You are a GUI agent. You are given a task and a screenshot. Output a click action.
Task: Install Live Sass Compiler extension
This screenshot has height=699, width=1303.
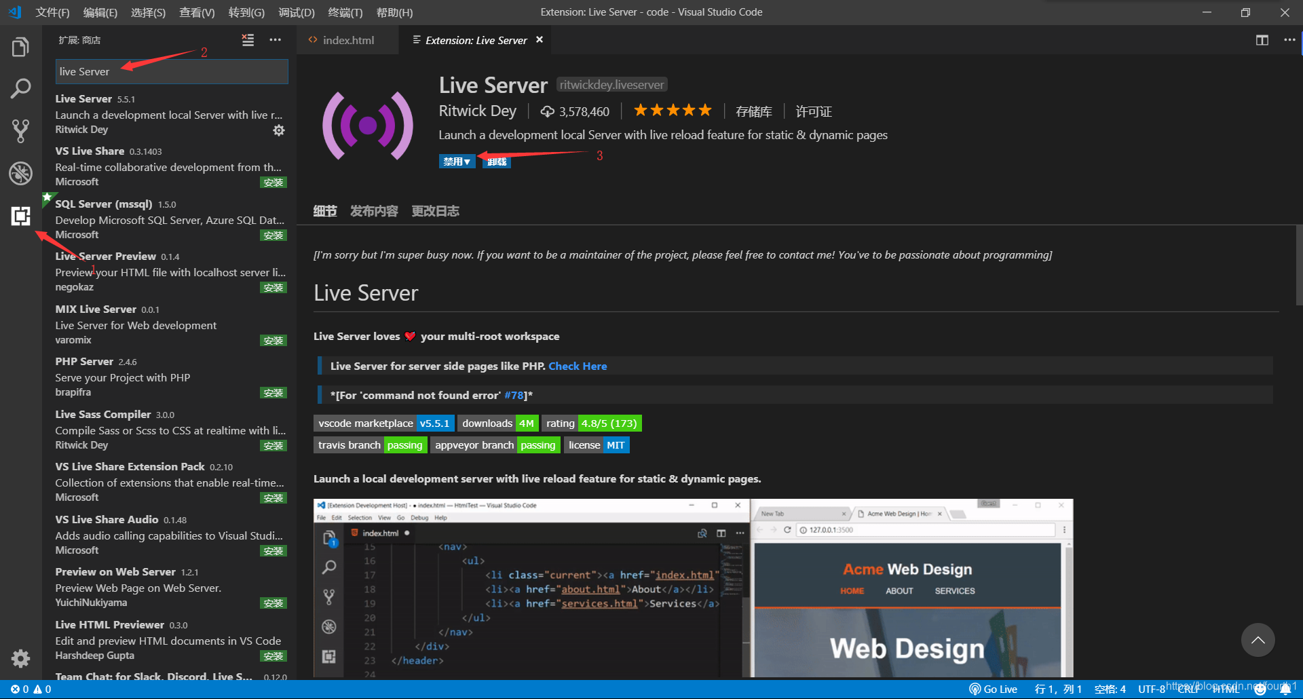click(273, 446)
